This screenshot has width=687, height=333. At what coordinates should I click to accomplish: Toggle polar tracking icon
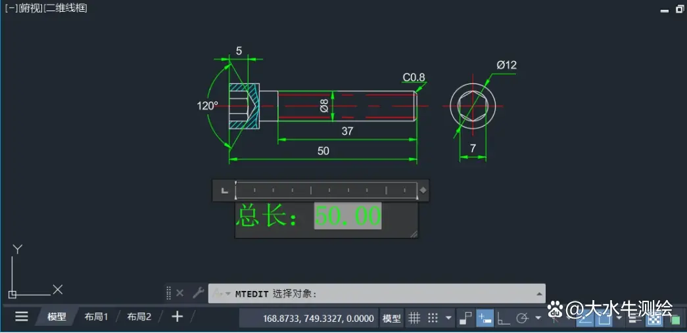pyautogui.click(x=522, y=319)
